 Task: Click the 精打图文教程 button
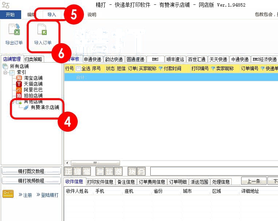(x=31, y=171)
